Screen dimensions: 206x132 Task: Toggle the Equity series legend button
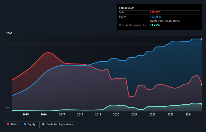[x=30, y=124]
